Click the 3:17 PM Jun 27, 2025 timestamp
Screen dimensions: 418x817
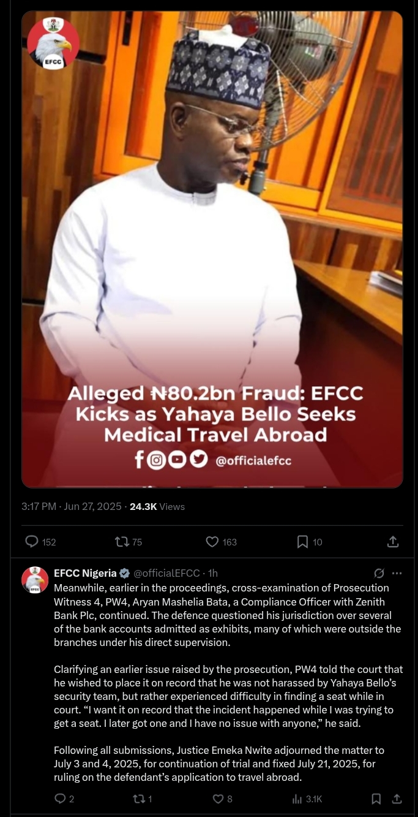[72, 506]
